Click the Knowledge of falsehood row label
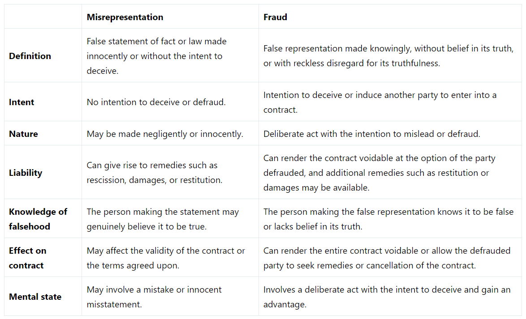 [38, 219]
